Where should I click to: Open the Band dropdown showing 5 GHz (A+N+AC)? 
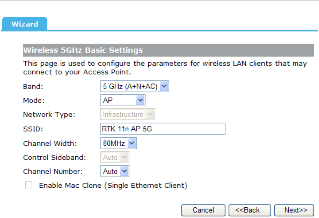pyautogui.click(x=134, y=87)
